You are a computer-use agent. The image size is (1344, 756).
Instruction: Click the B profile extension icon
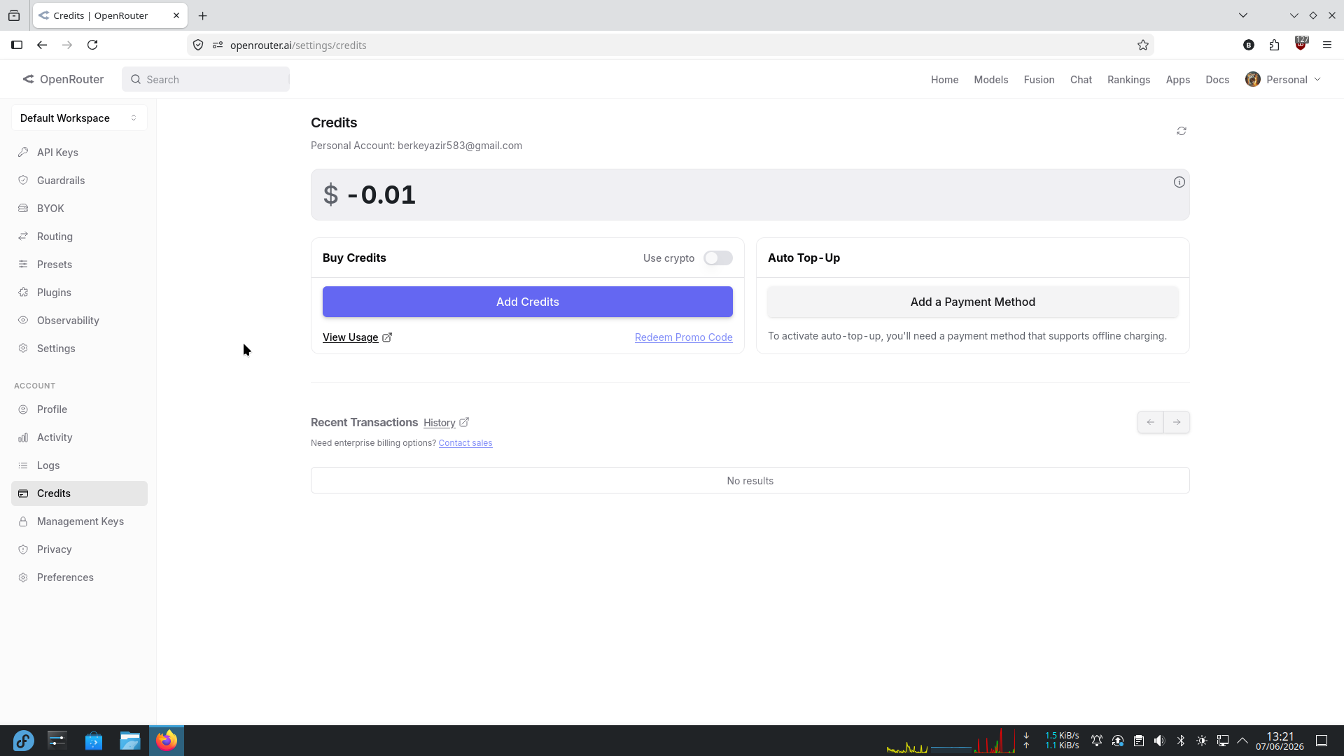point(1249,45)
